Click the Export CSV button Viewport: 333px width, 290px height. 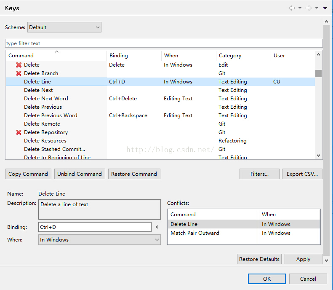pos(302,174)
